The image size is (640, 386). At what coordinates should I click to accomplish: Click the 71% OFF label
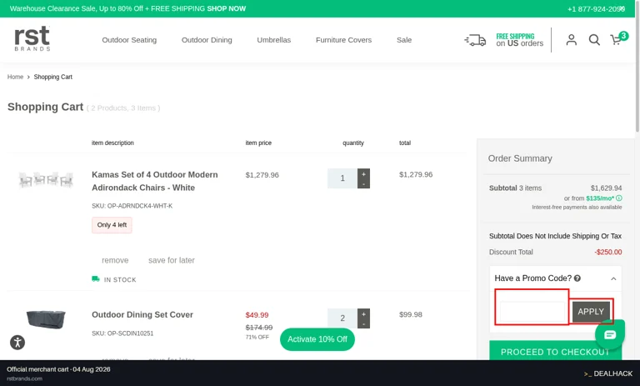point(257,337)
